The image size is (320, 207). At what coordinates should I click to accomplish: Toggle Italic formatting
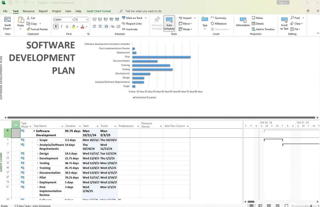click(x=62, y=26)
